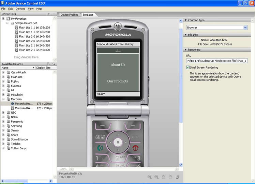Viewport: 255px width, 184px height.
Task: Open the View menu
Action: coord(31,9)
